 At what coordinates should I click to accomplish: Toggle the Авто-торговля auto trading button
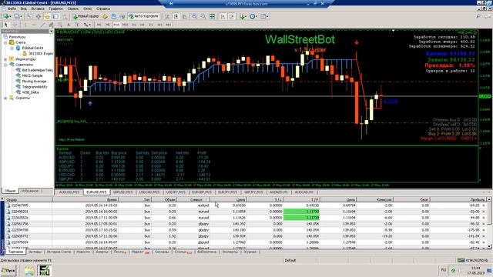coord(144,16)
